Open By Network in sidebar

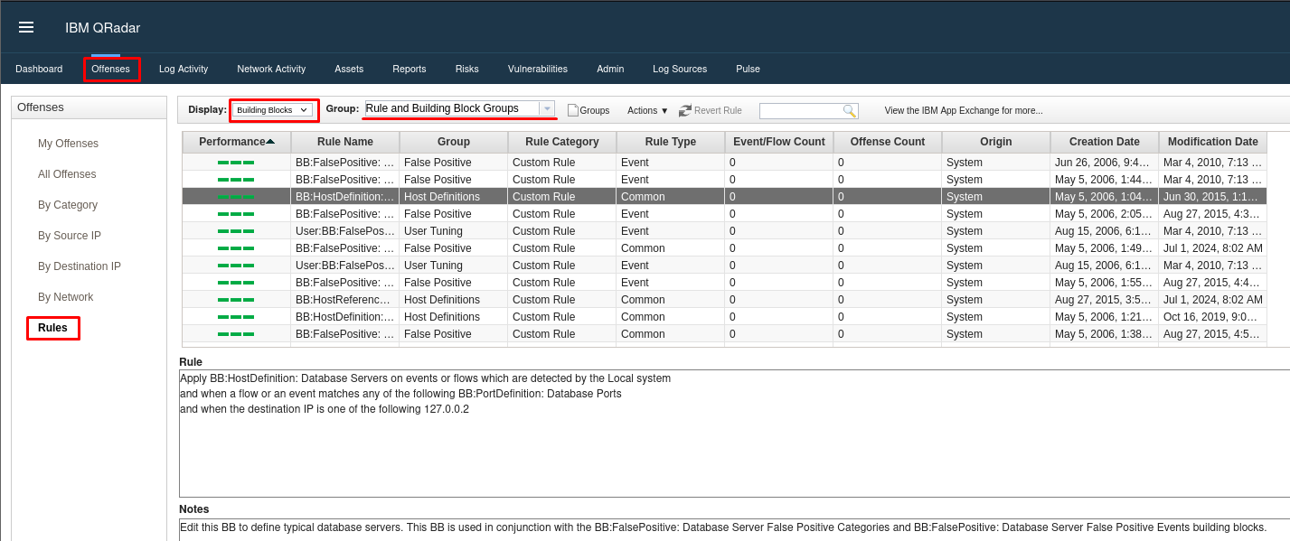(66, 297)
